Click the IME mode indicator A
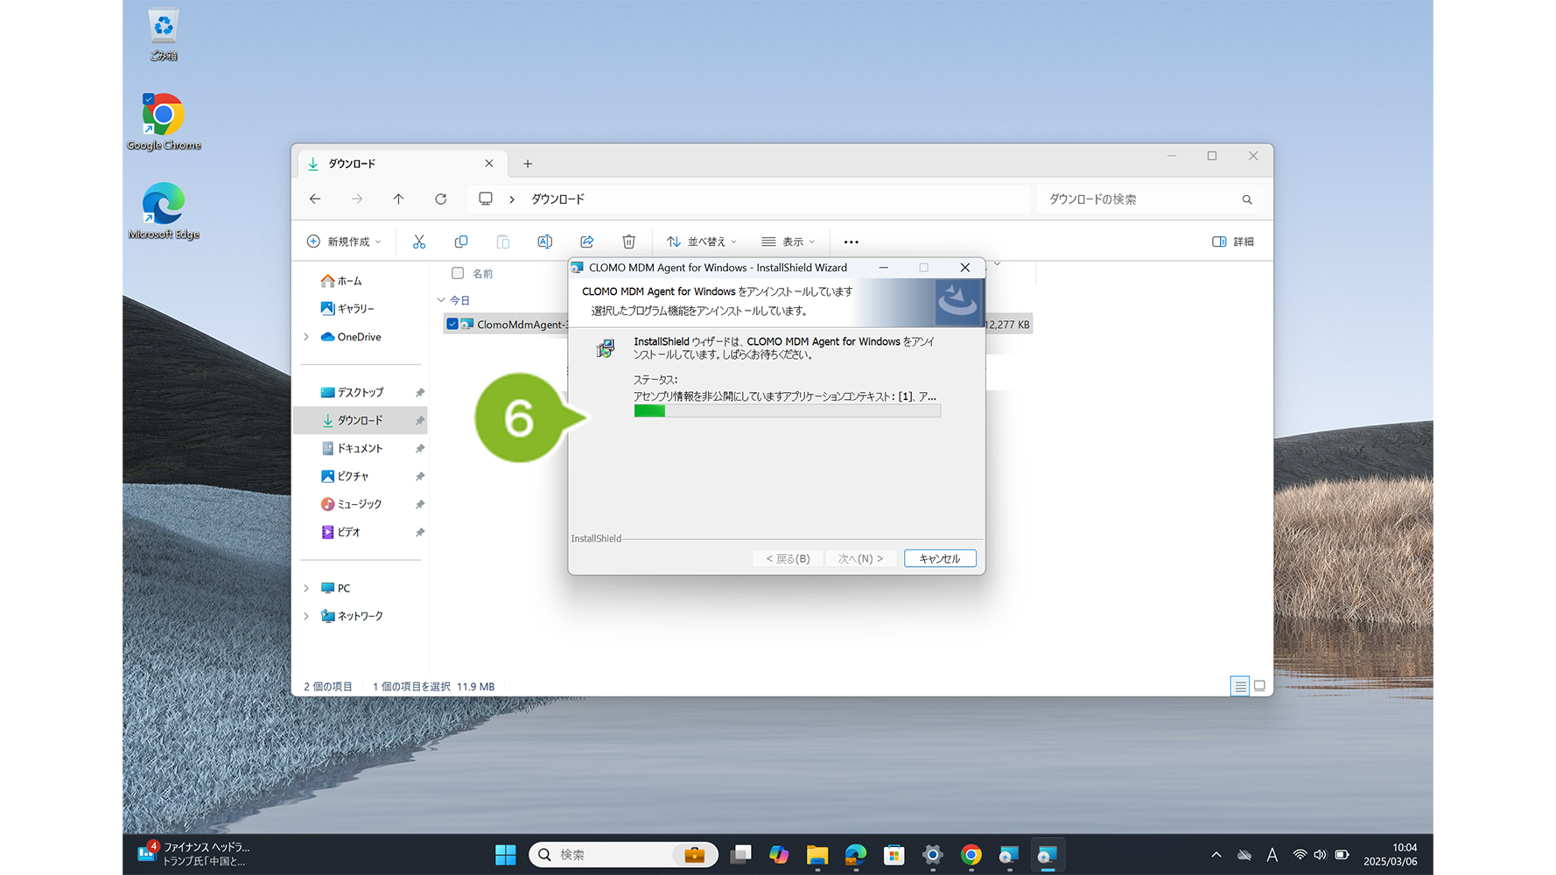The height and width of the screenshot is (875, 1556). (x=1272, y=855)
